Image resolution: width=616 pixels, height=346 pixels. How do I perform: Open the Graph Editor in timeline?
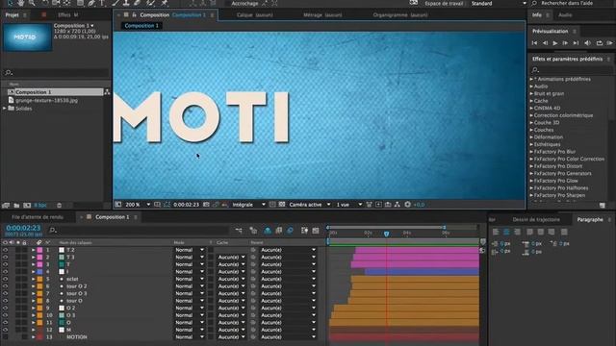point(316,231)
